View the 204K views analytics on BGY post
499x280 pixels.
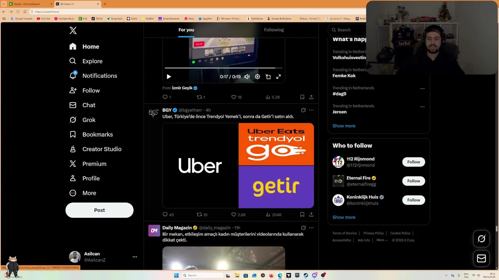pos(273,215)
